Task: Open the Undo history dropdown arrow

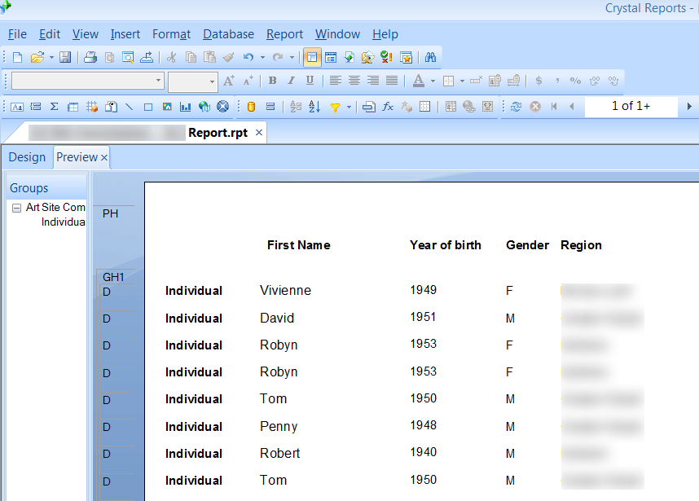Action: pyautogui.click(x=261, y=57)
